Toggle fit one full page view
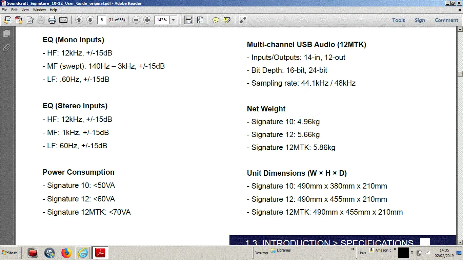The height and width of the screenshot is (260, 463). click(x=200, y=20)
